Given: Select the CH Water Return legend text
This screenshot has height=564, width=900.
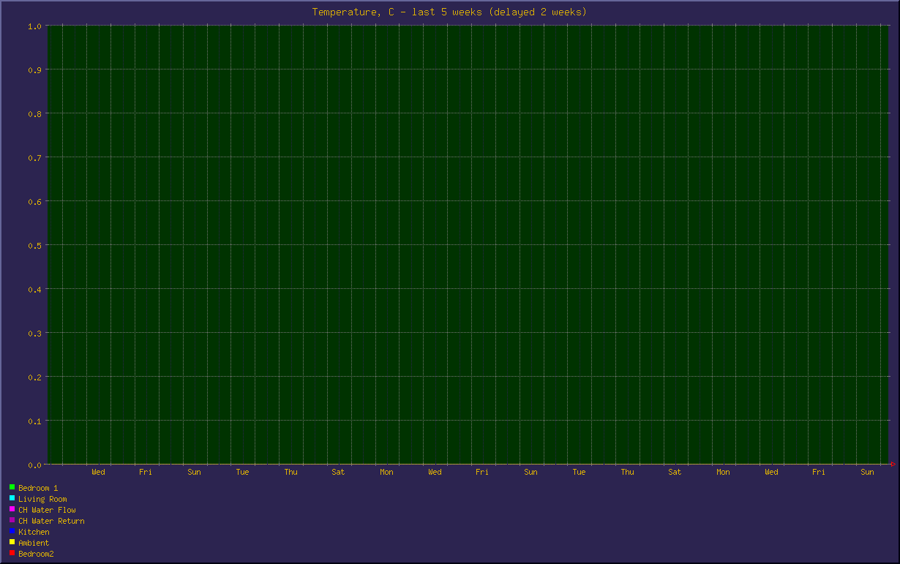Looking at the screenshot, I should 51,521.
